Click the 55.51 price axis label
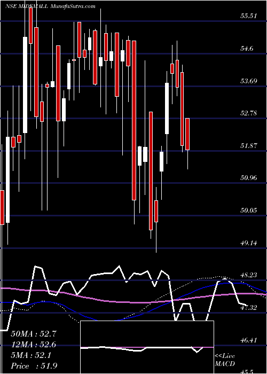 [x=249, y=16]
